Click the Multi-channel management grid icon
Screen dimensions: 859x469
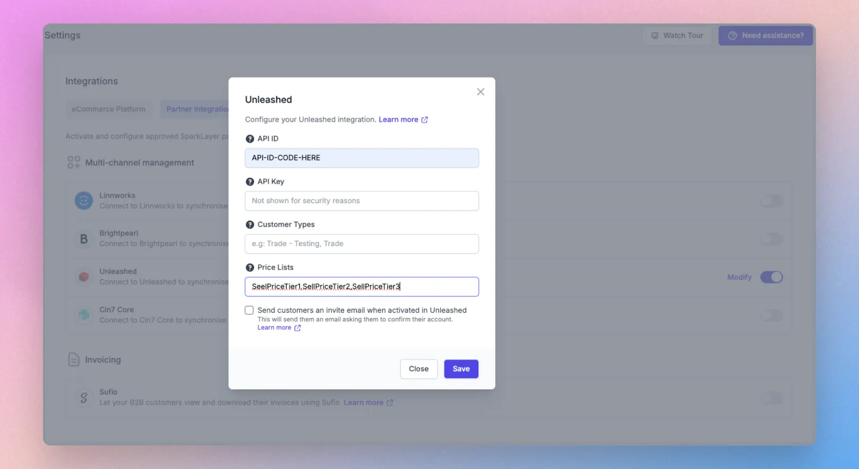tap(73, 162)
